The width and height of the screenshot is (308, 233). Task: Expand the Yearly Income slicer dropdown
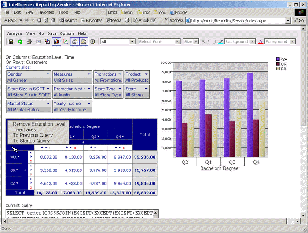89,103
